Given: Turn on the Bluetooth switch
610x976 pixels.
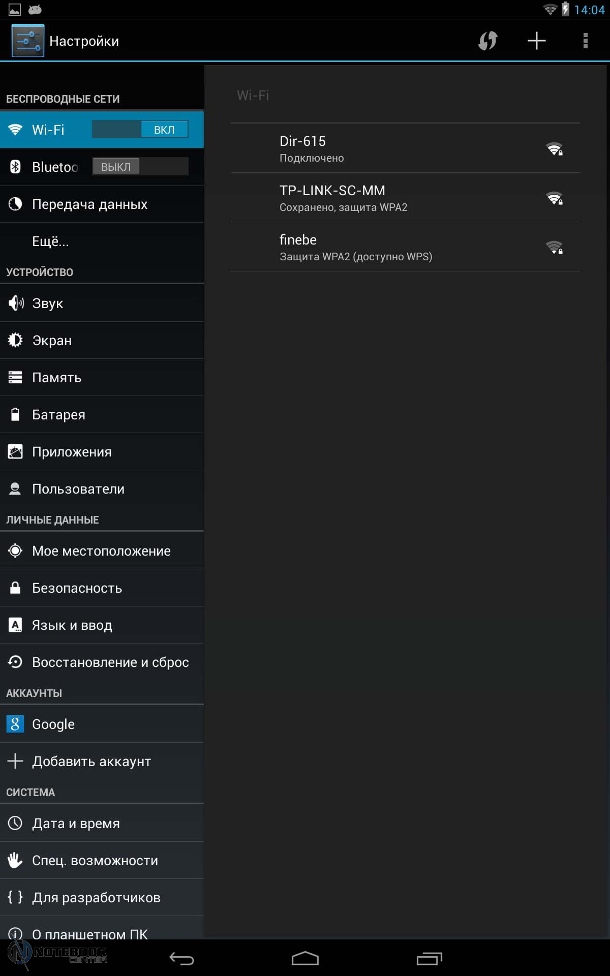Looking at the screenshot, I should 140,167.
